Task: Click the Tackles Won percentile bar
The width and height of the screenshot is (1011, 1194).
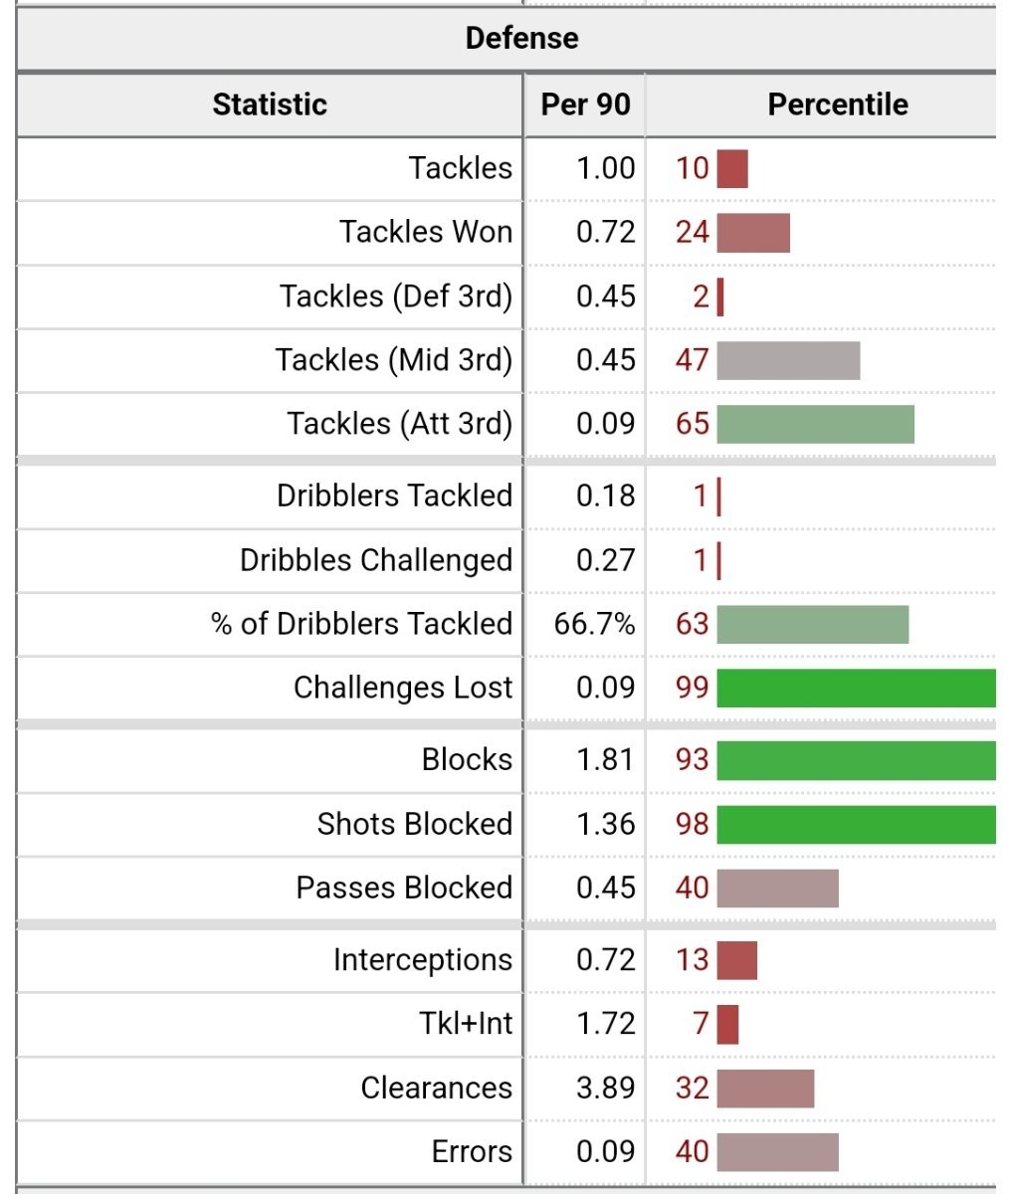Action: [753, 233]
